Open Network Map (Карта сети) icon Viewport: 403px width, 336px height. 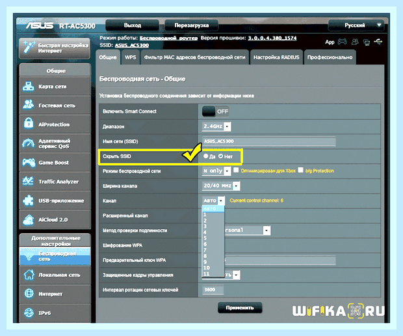pyautogui.click(x=28, y=87)
